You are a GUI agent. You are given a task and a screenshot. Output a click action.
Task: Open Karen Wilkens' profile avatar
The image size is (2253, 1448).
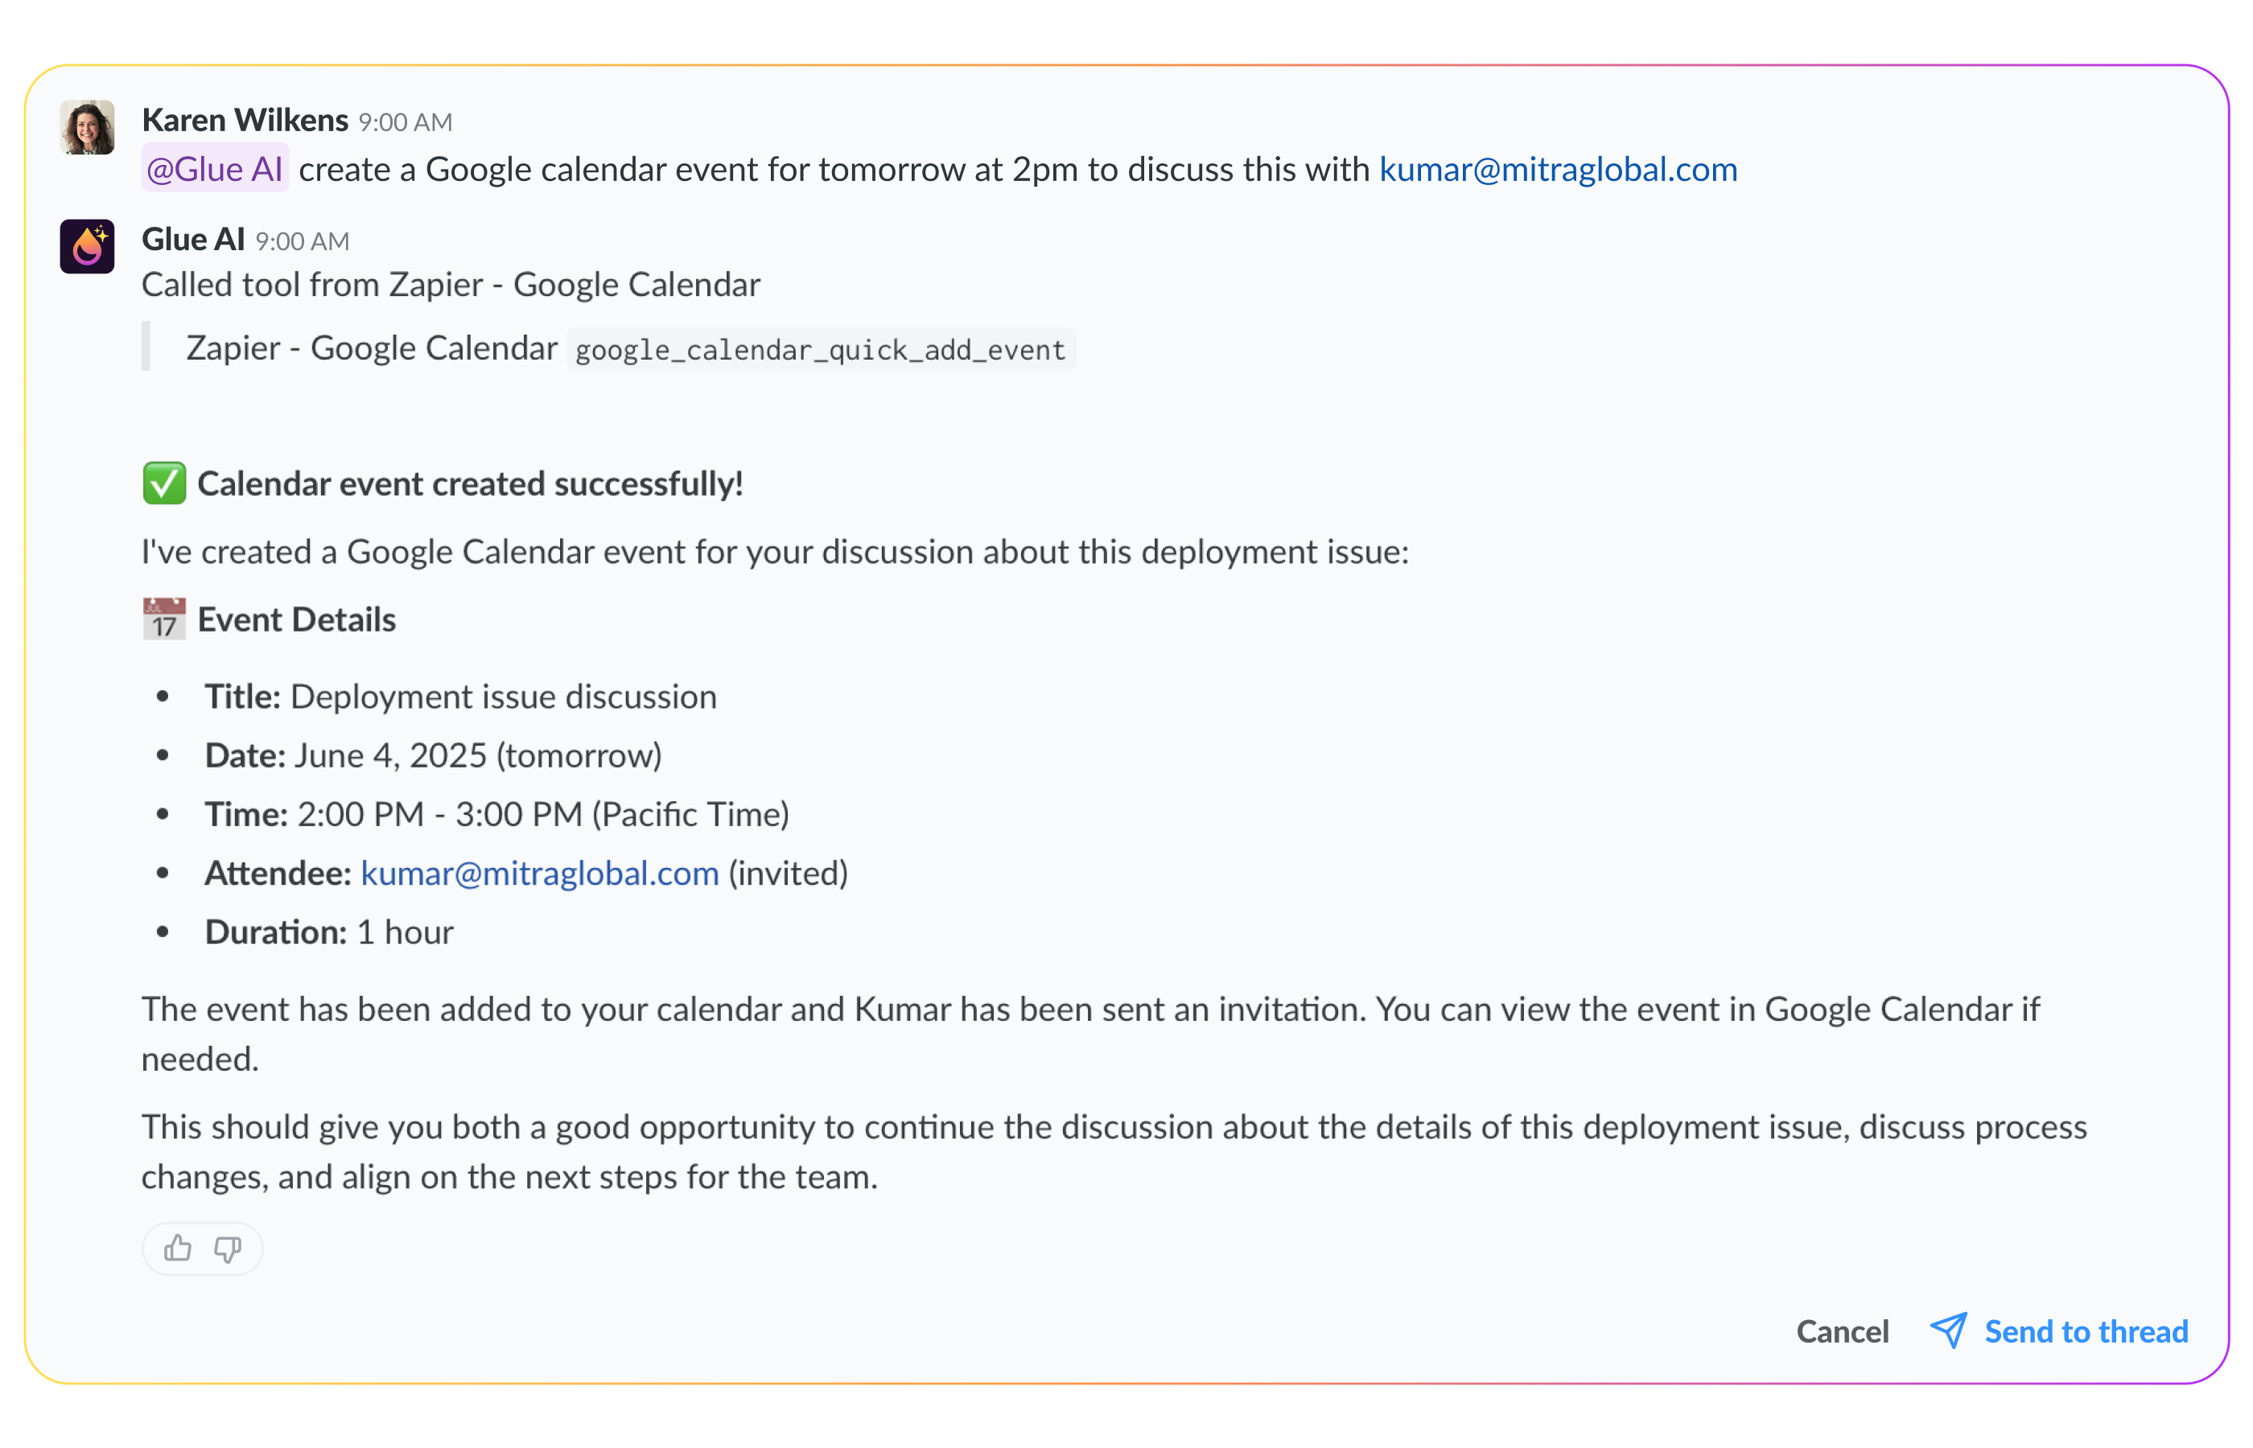pos(88,127)
